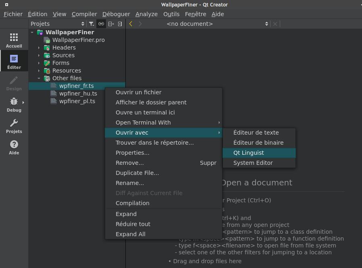The width and height of the screenshot is (362, 268).
Task: Go back with the yellow left arrow
Action: point(131,24)
